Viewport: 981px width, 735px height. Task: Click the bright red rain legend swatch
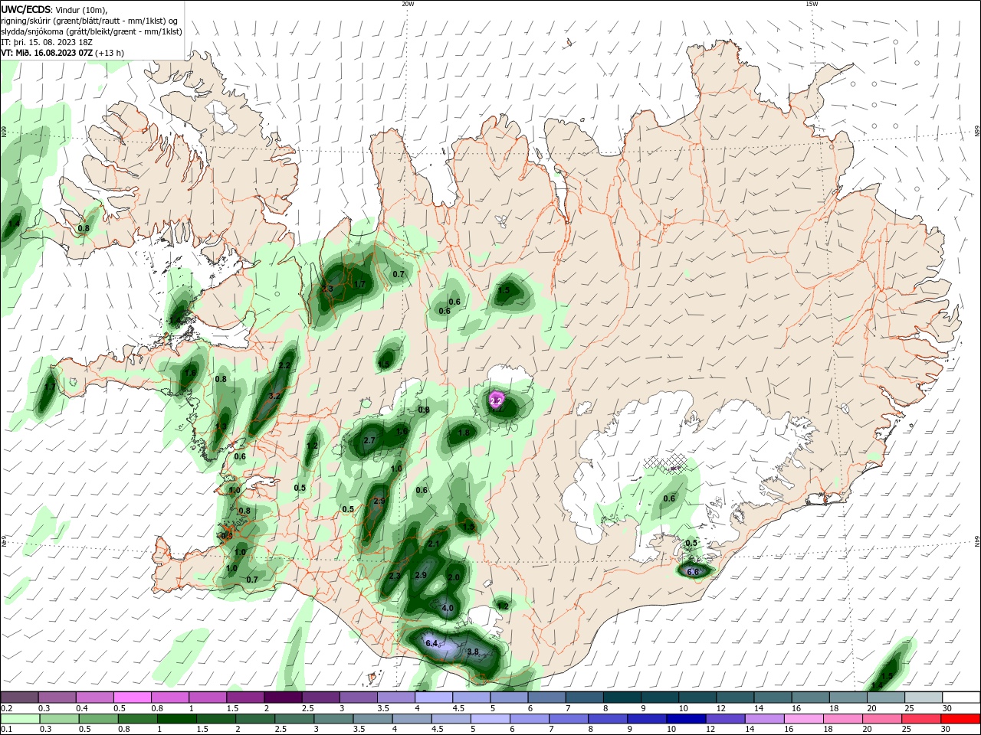[960, 720]
